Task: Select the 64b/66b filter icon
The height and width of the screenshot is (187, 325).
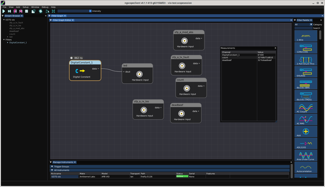Action: [306, 72]
